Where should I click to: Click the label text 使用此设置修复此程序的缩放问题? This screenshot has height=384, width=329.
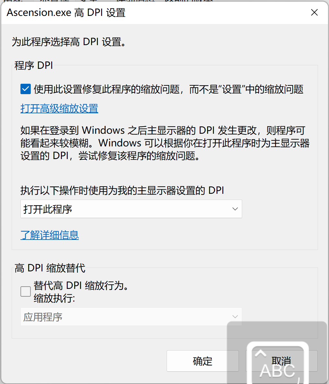(x=107, y=89)
